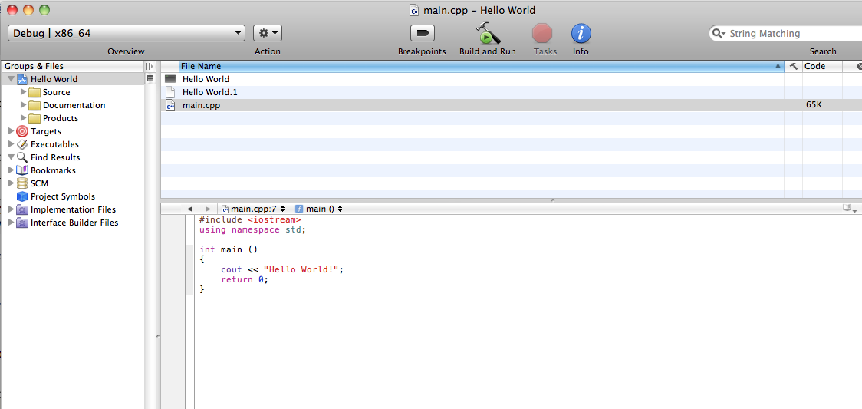Screen dimensions: 862x409
Task: Open the main.cpp:7 file history popup
Action: tap(253, 209)
